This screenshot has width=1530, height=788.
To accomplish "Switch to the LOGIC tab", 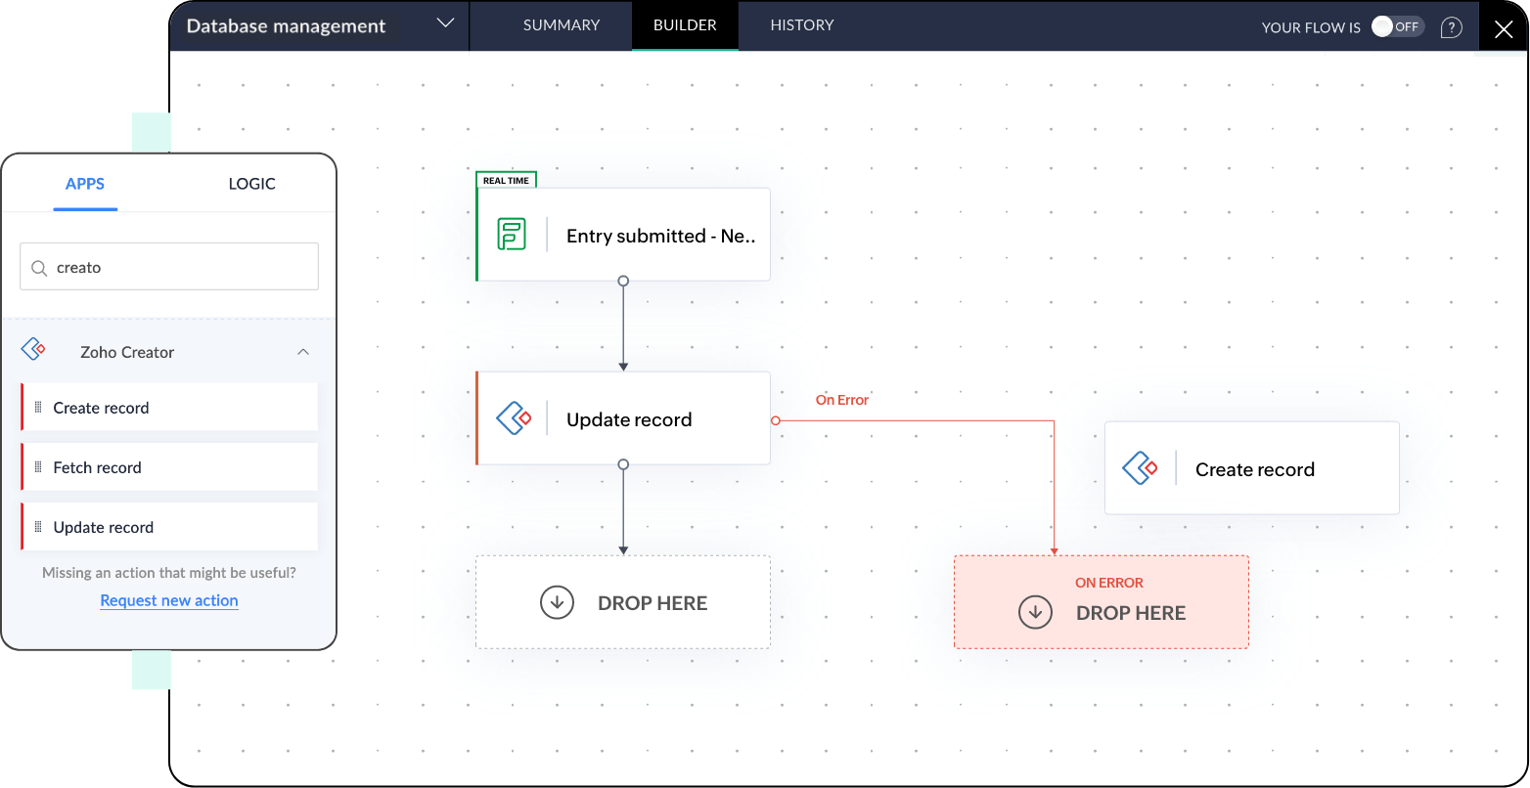I will tap(251, 184).
